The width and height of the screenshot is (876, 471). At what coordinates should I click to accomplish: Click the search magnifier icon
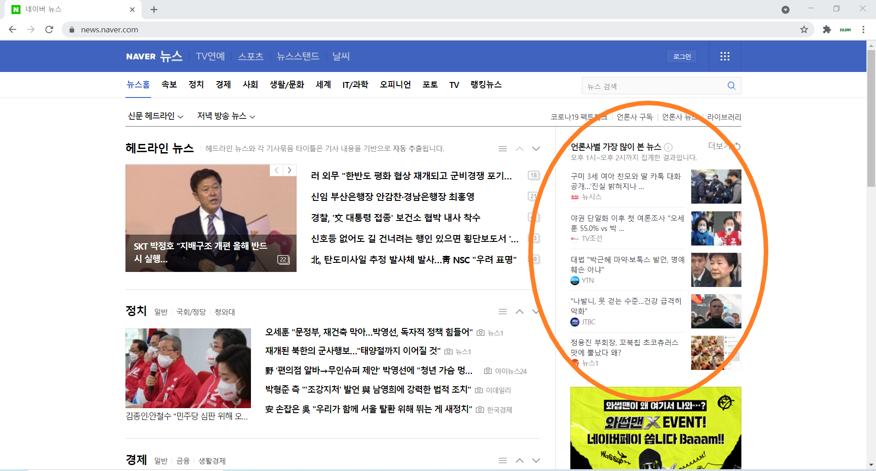(x=731, y=86)
